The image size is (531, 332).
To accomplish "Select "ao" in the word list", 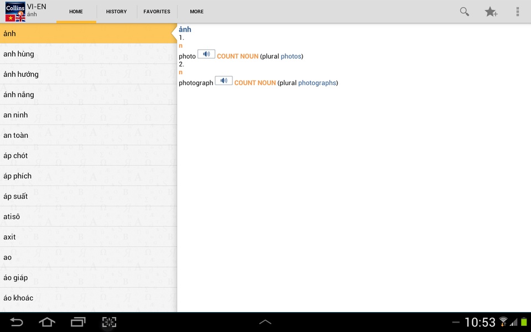I will [x=88, y=257].
